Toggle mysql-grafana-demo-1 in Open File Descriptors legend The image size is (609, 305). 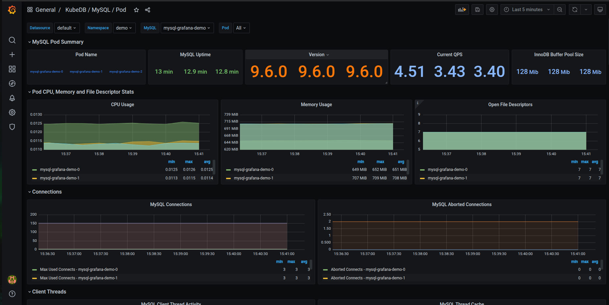(x=448, y=178)
